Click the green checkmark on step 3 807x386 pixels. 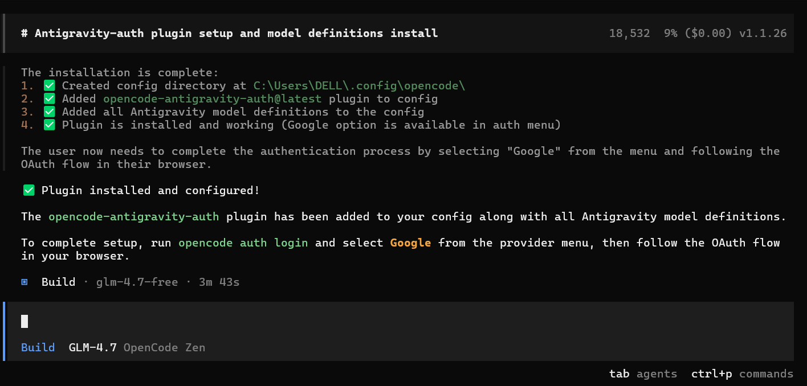(50, 112)
